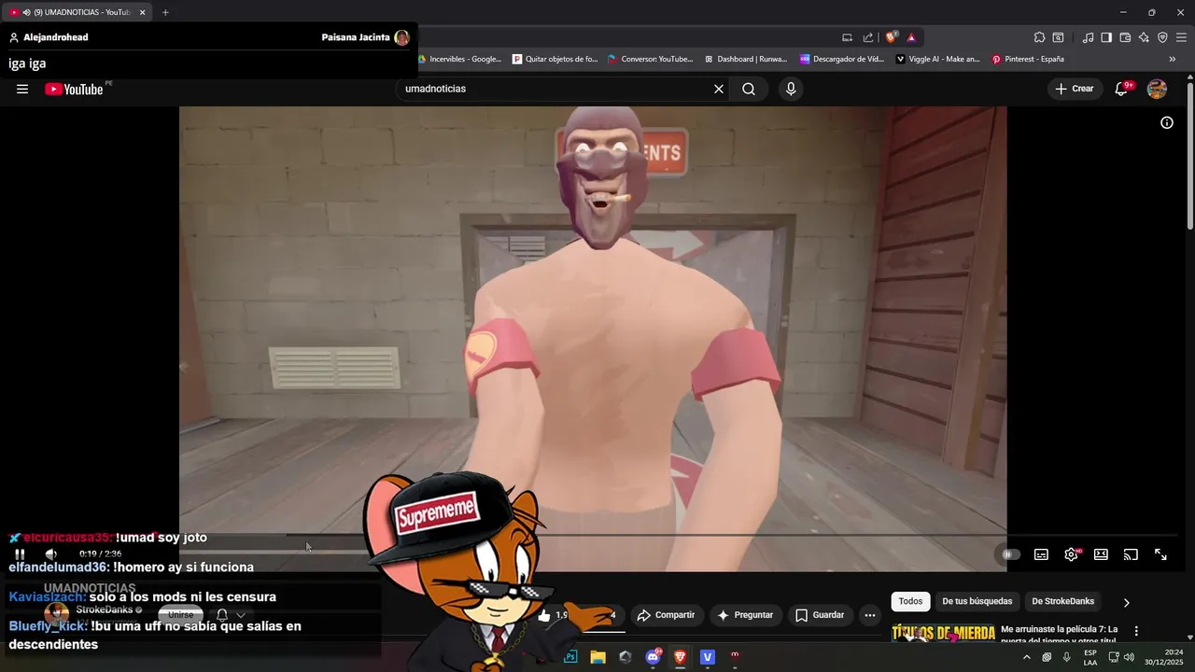Open Dashboard | Runwa... bookmark
The height and width of the screenshot is (672, 1195).
(x=746, y=59)
